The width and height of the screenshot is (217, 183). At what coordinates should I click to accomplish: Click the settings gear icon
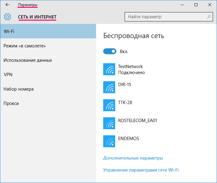click(x=7, y=17)
